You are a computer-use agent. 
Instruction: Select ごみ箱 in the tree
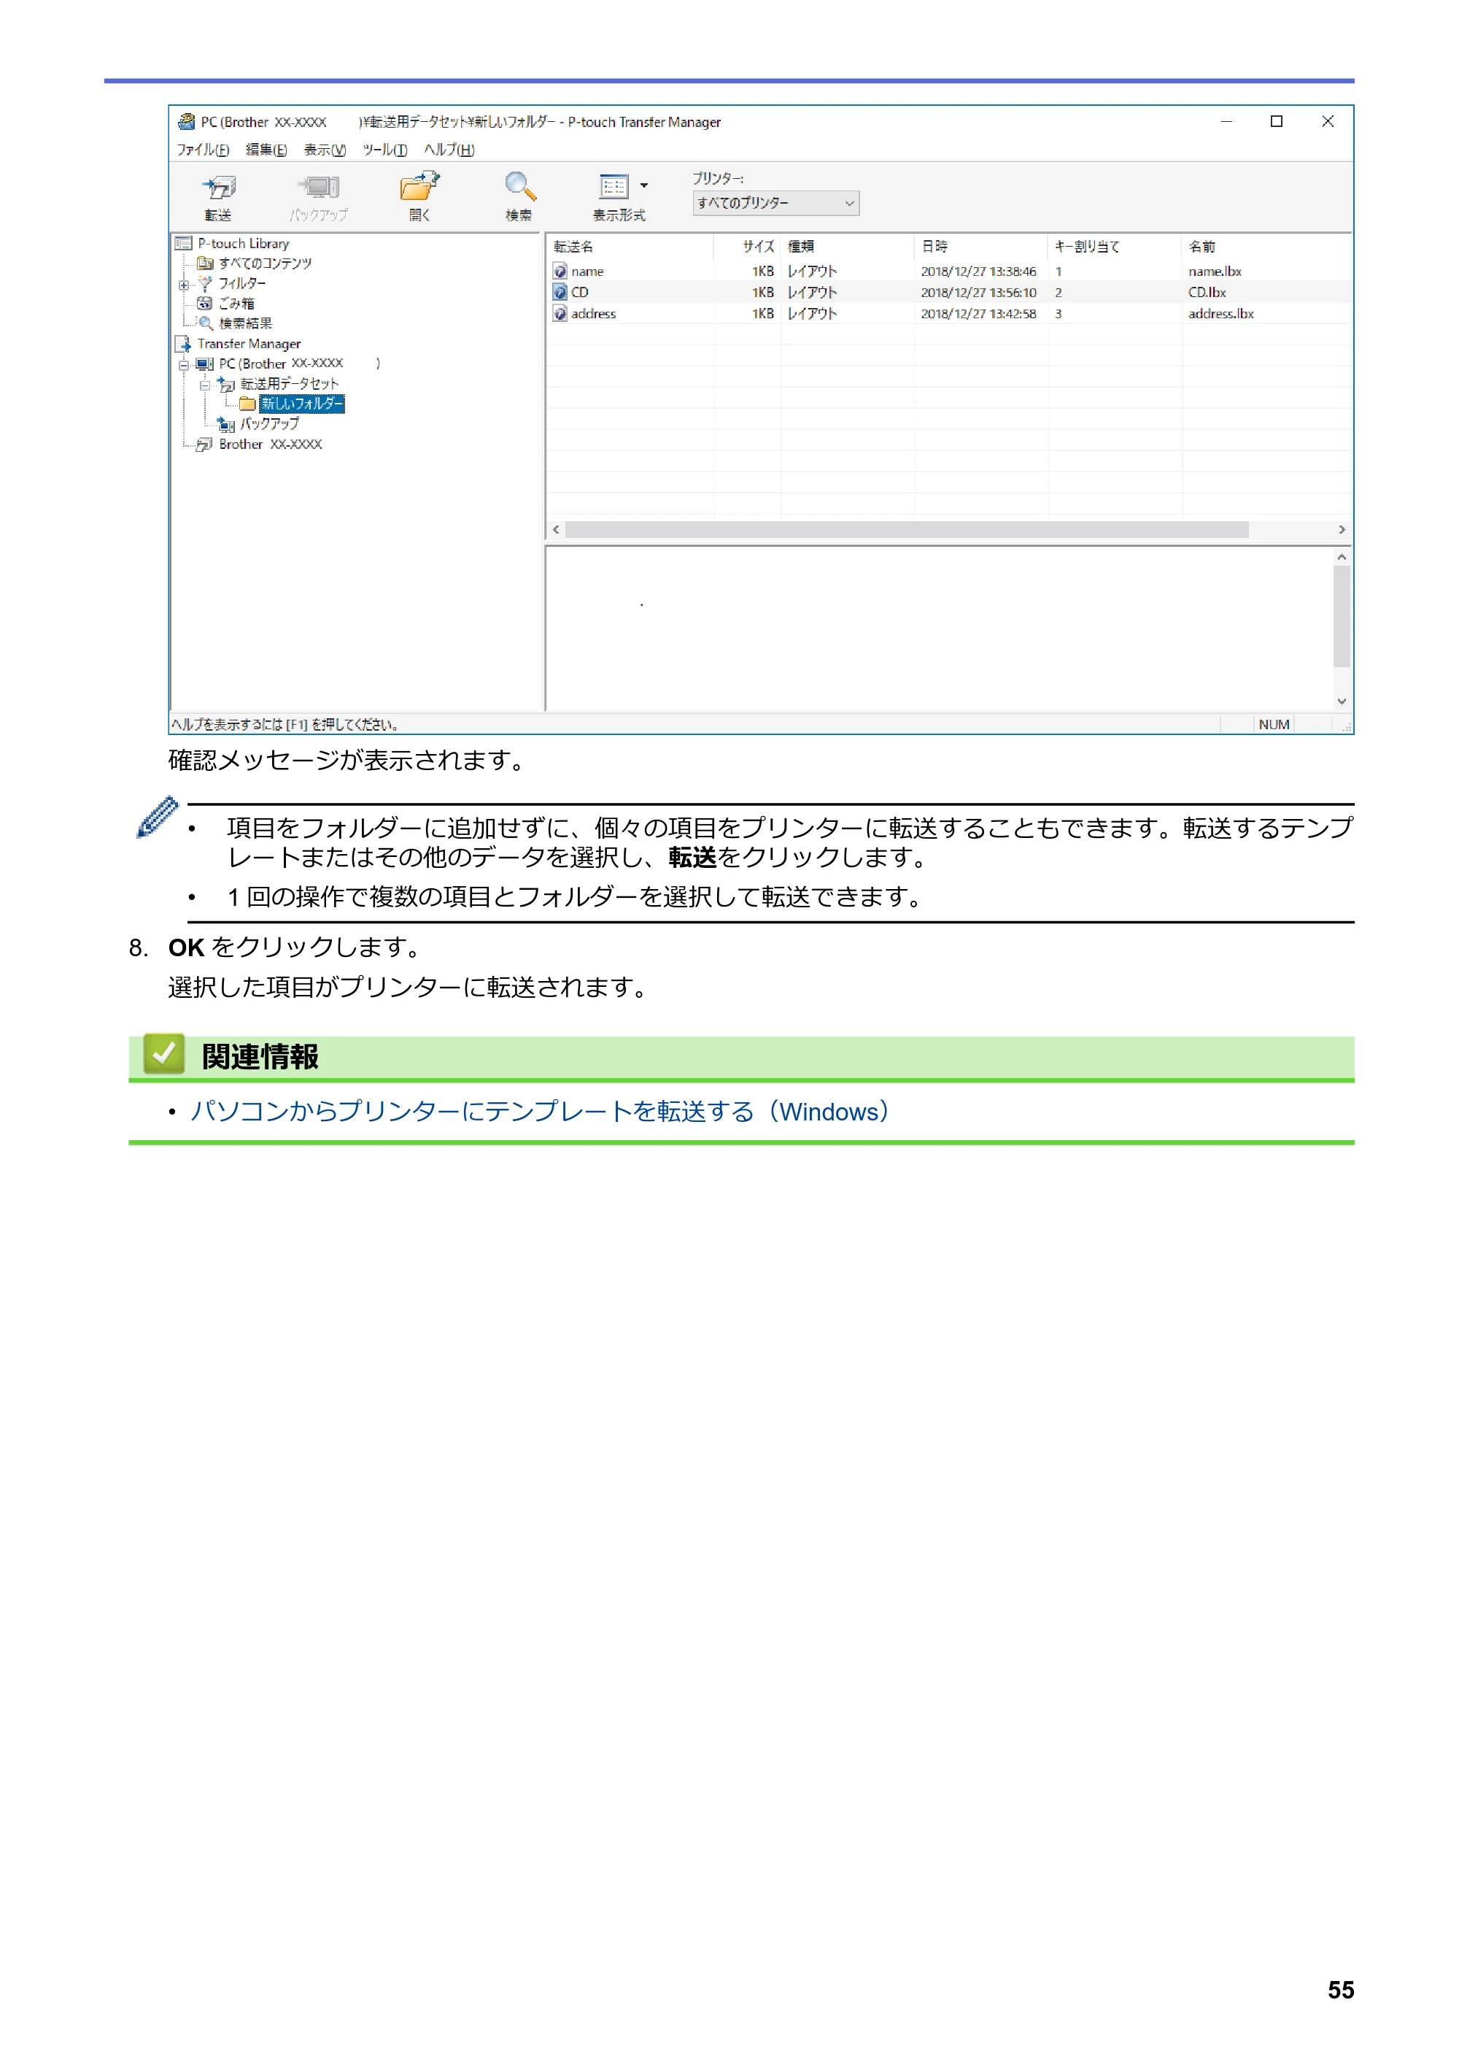pyautogui.click(x=236, y=304)
